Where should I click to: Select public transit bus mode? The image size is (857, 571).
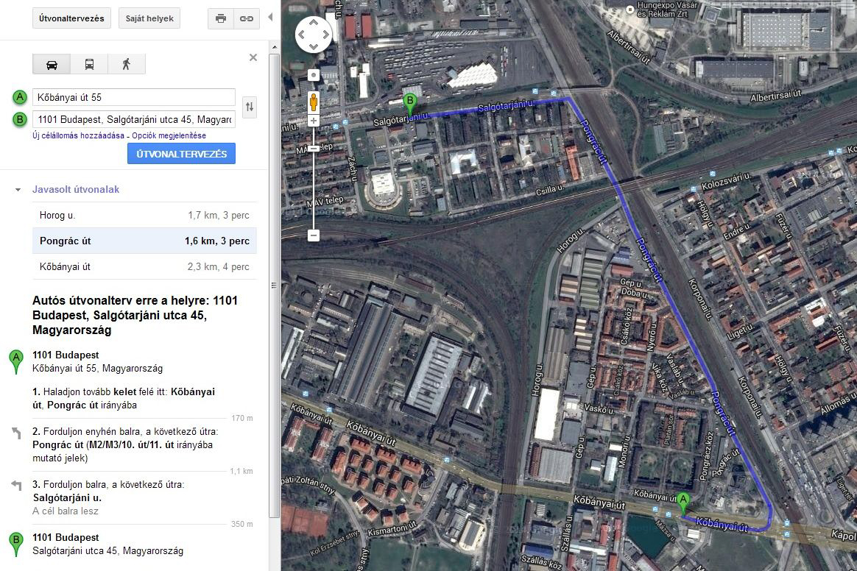tap(89, 65)
